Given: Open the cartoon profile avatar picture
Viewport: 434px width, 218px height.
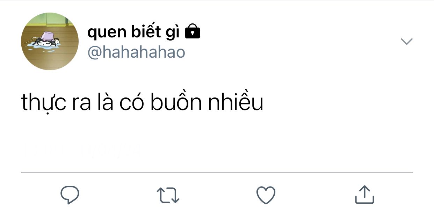Looking at the screenshot, I should [x=50, y=41].
